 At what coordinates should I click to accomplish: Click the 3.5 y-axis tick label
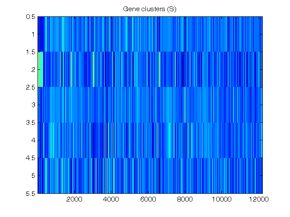(x=31, y=123)
